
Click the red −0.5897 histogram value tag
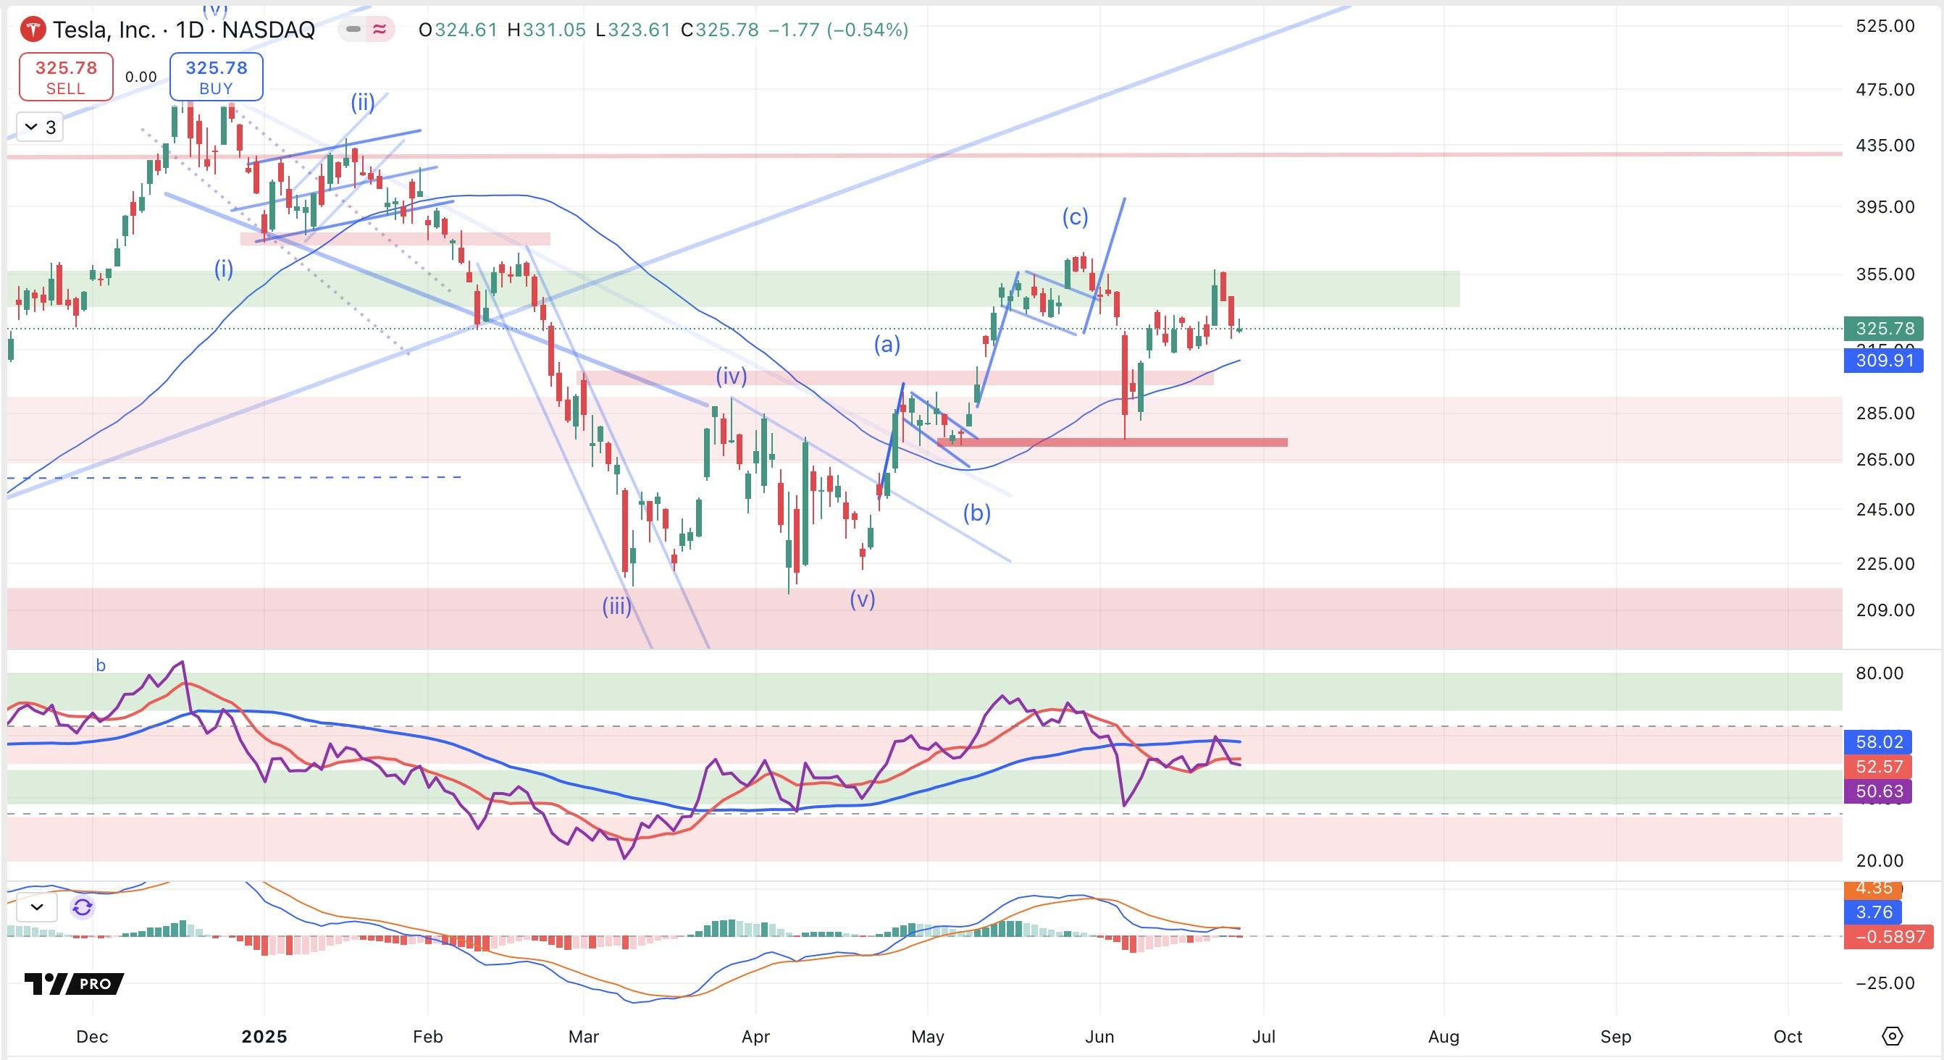[x=1889, y=937]
